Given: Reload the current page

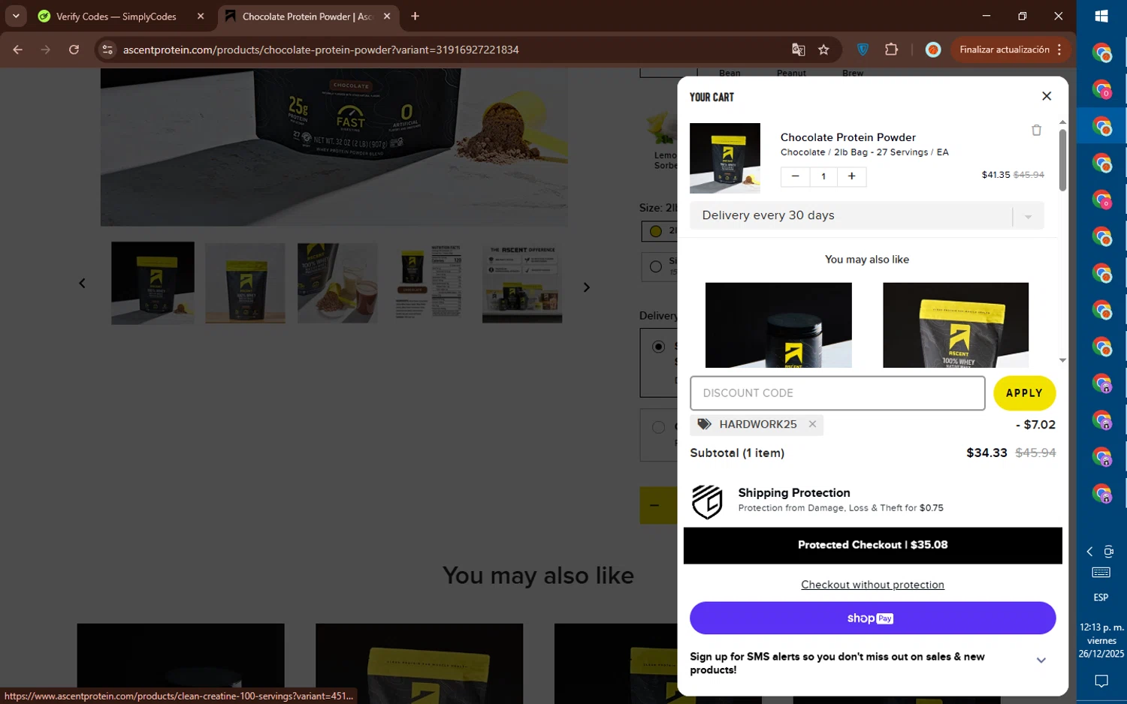Looking at the screenshot, I should coord(74,50).
